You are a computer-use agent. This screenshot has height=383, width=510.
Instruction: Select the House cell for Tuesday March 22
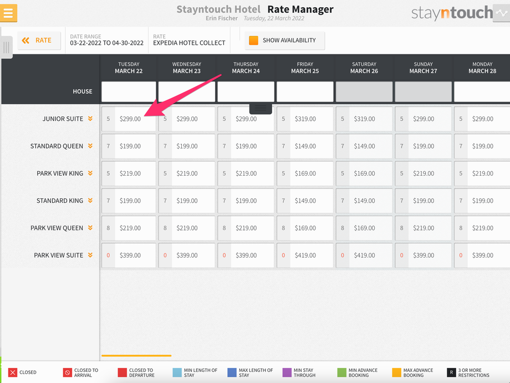click(129, 91)
